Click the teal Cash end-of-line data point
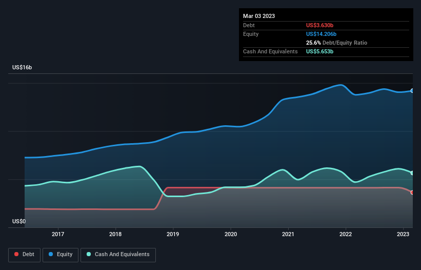Viewport: 421px width, 270px height. coord(412,173)
